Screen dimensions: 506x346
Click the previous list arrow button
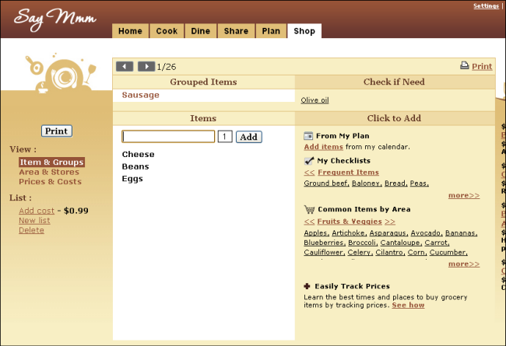[125, 67]
